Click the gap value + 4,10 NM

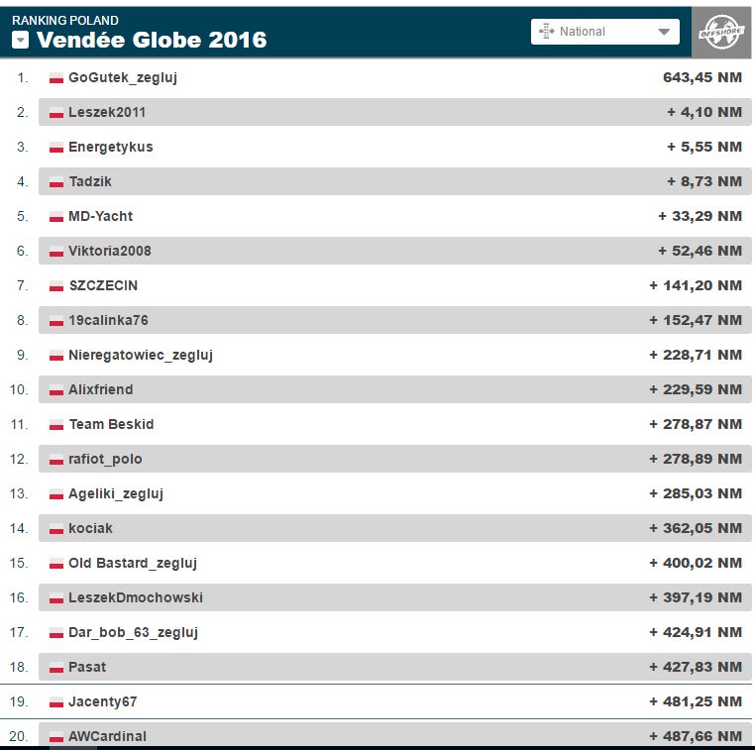pos(704,112)
